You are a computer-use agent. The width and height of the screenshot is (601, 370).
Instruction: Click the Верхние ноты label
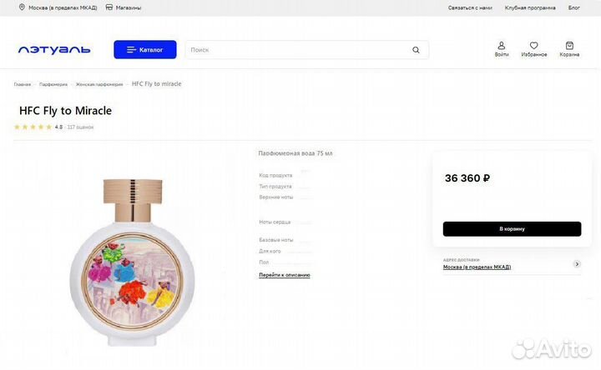tap(276, 197)
